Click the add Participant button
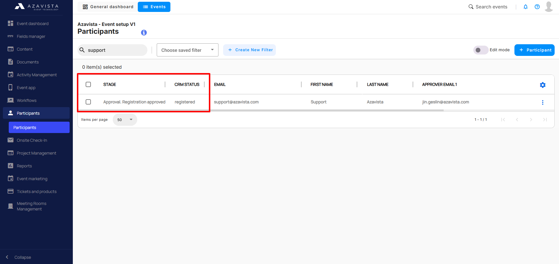 click(535, 50)
